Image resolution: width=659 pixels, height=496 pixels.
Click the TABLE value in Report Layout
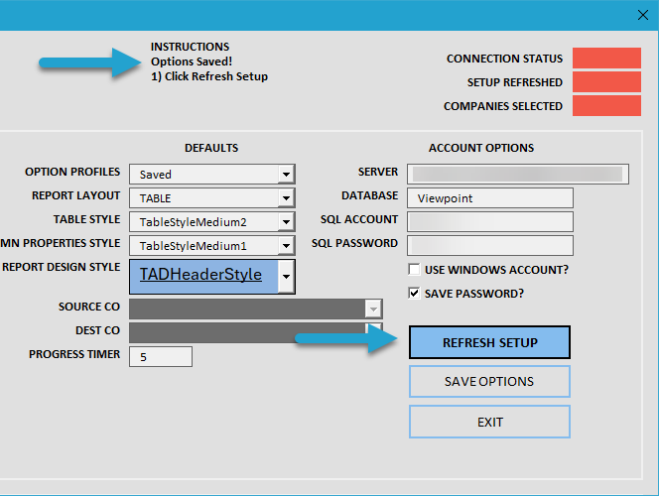pos(156,198)
